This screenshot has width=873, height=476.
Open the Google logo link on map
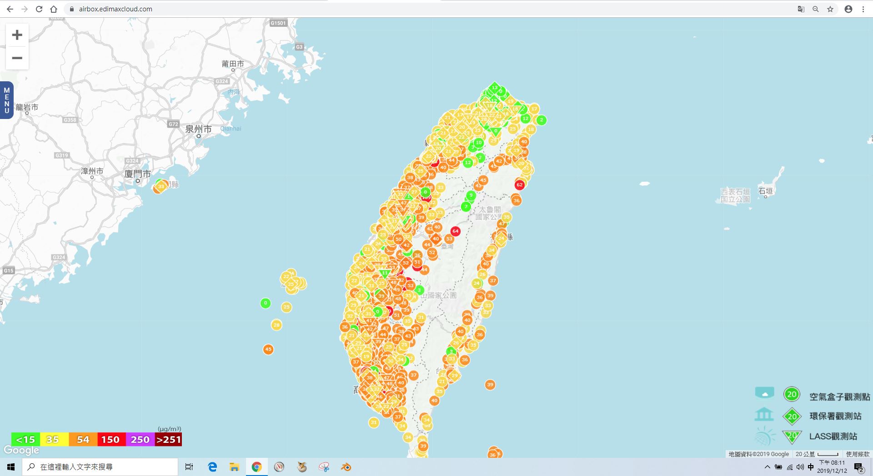[21, 450]
